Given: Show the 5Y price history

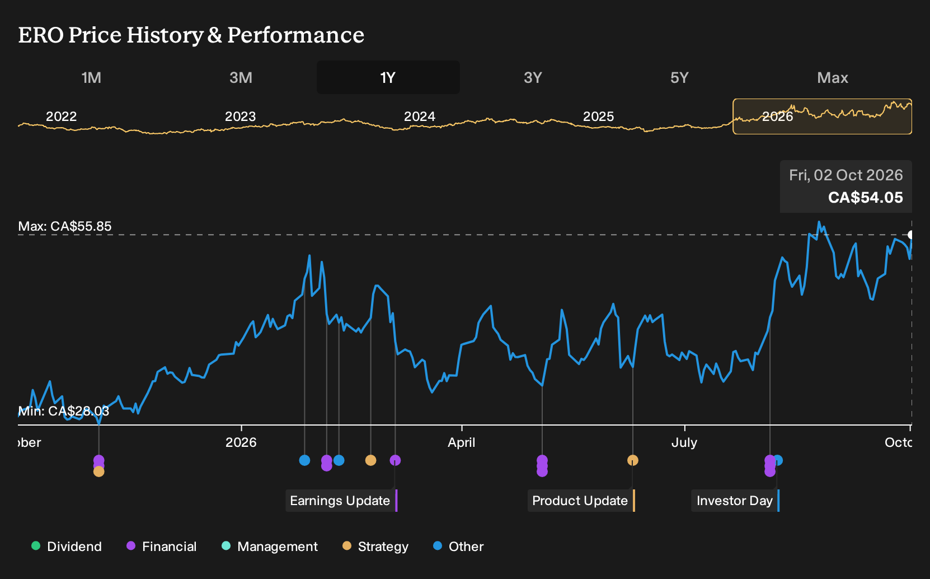Looking at the screenshot, I should point(679,77).
